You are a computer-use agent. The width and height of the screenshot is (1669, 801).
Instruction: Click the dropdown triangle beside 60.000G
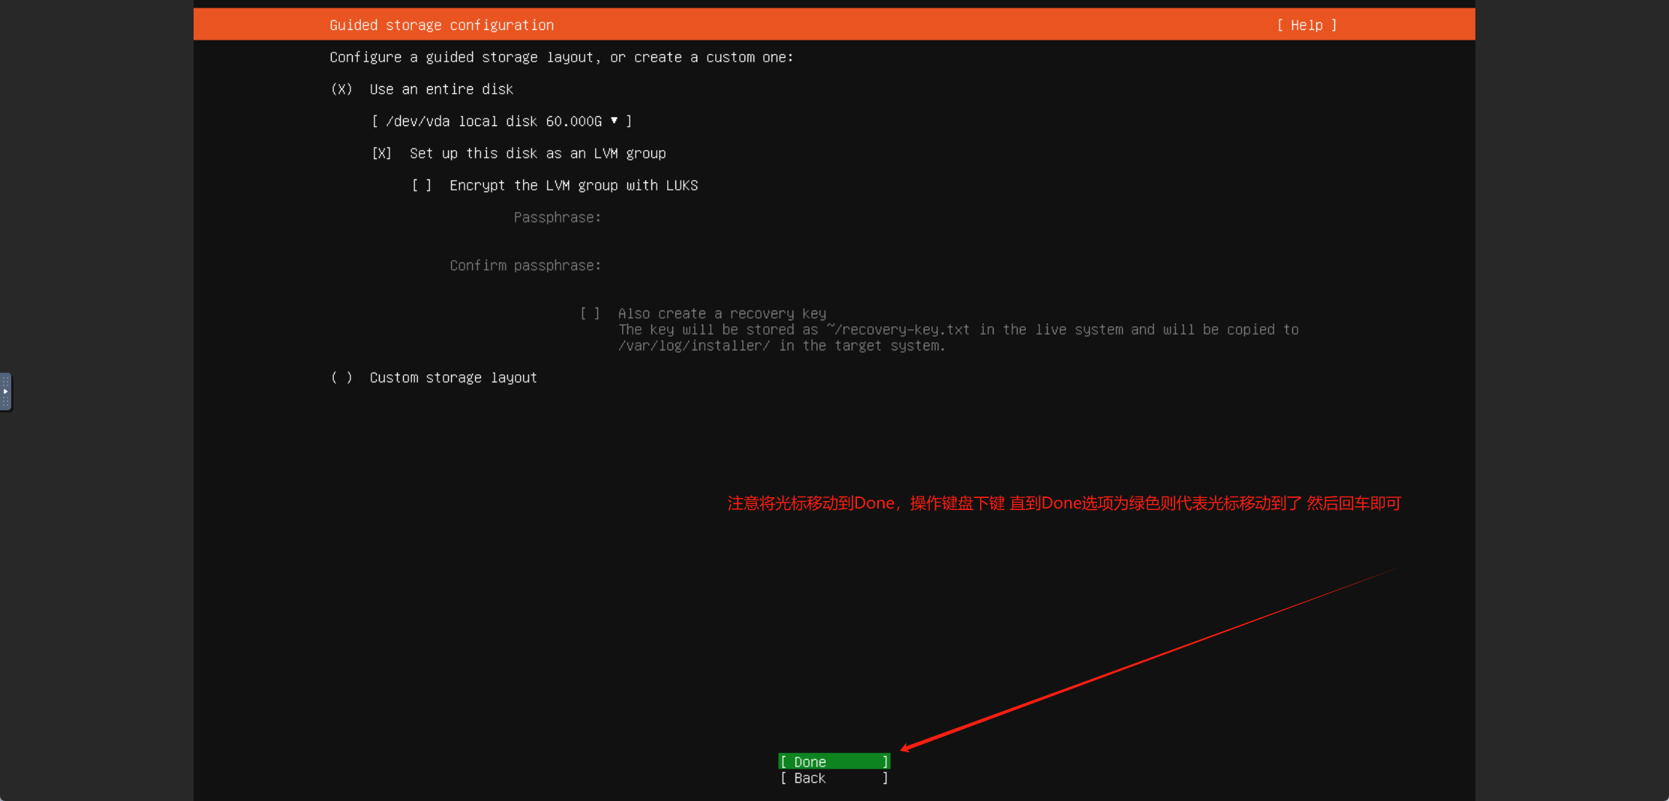tap(614, 121)
